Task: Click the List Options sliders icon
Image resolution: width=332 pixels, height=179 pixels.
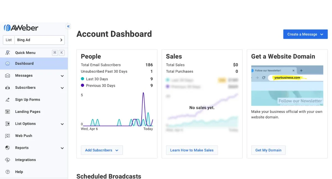Action: [7, 124]
